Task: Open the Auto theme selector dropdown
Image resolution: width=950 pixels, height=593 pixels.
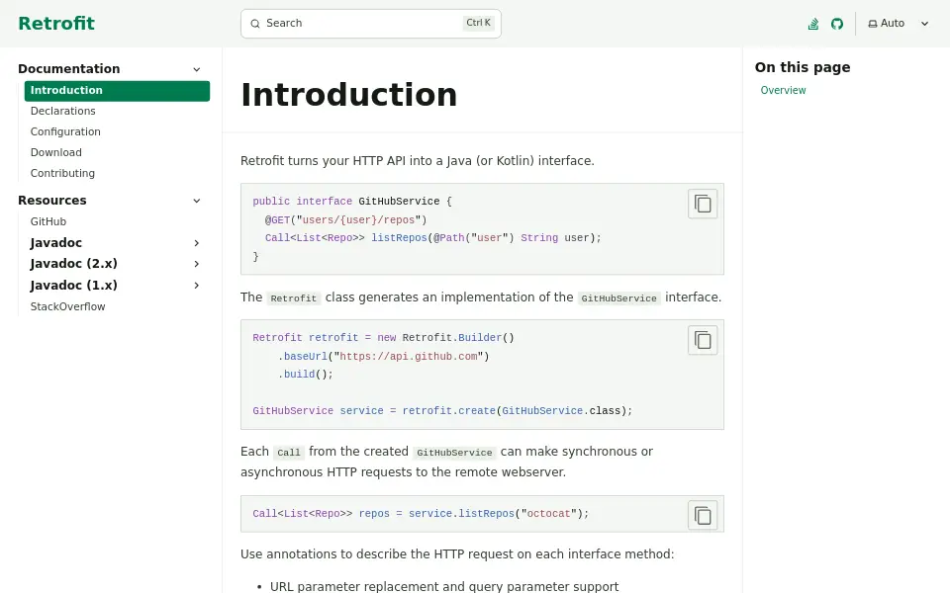Action: pos(899,24)
